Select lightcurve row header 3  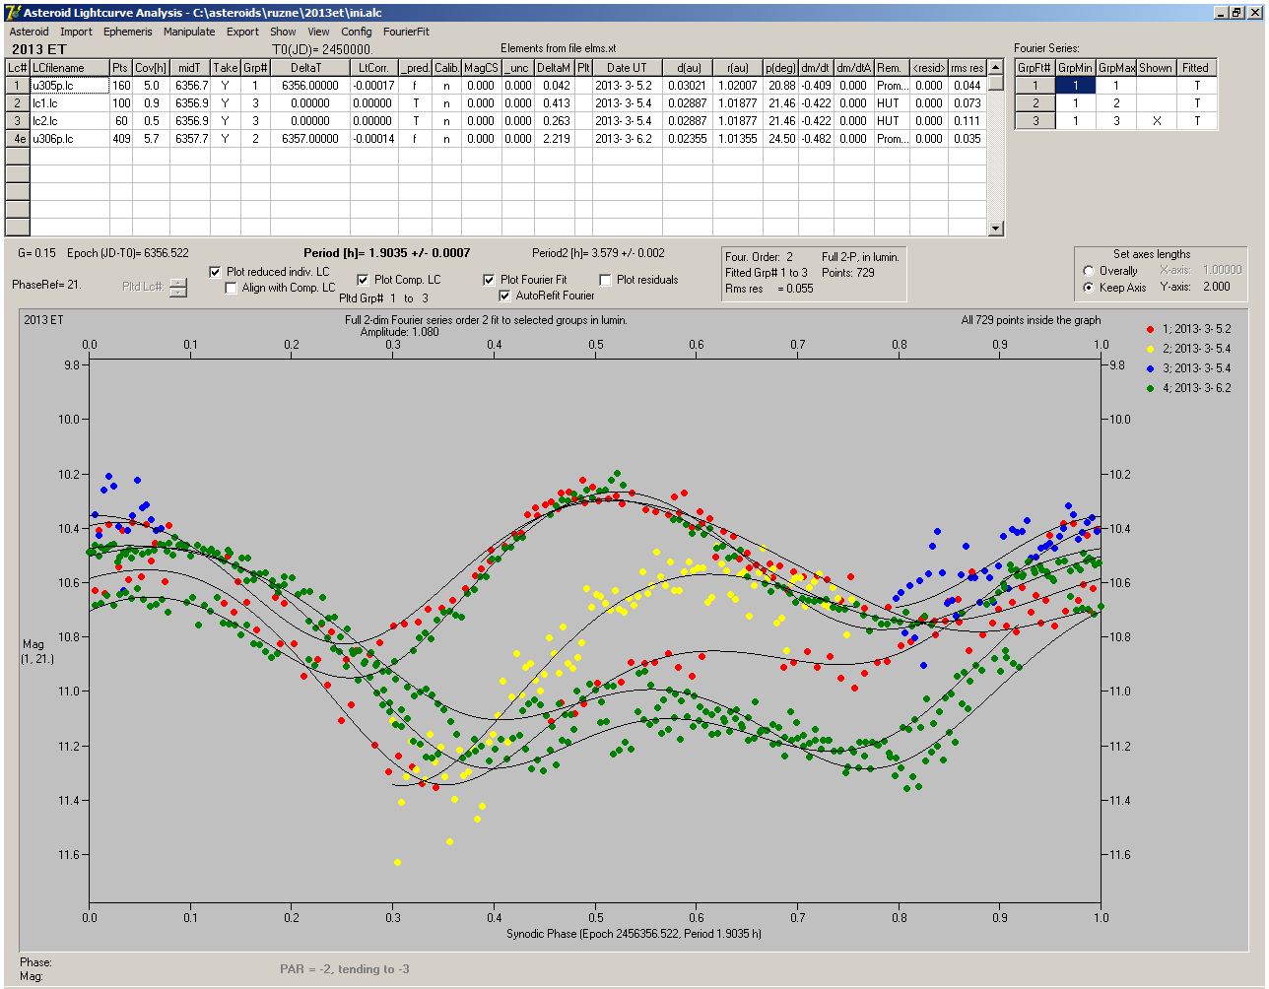(18, 121)
